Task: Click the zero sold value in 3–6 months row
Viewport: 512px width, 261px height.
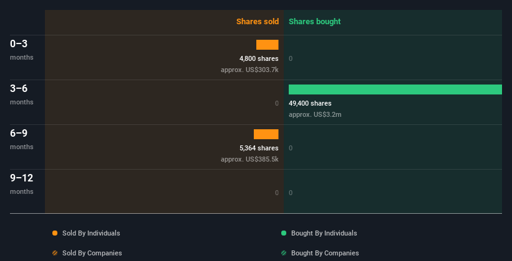Action: (277, 104)
